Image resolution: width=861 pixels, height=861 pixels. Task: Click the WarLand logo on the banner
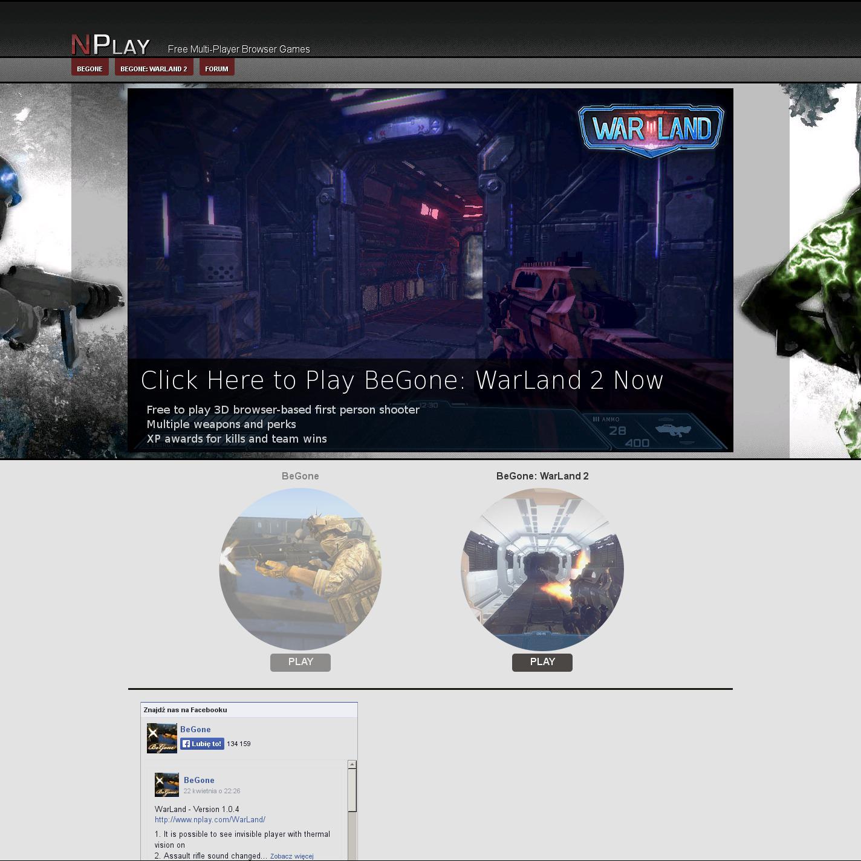pos(651,129)
